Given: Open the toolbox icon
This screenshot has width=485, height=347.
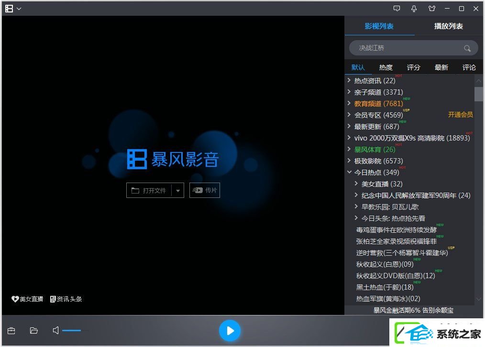Looking at the screenshot, I should [x=11, y=331].
